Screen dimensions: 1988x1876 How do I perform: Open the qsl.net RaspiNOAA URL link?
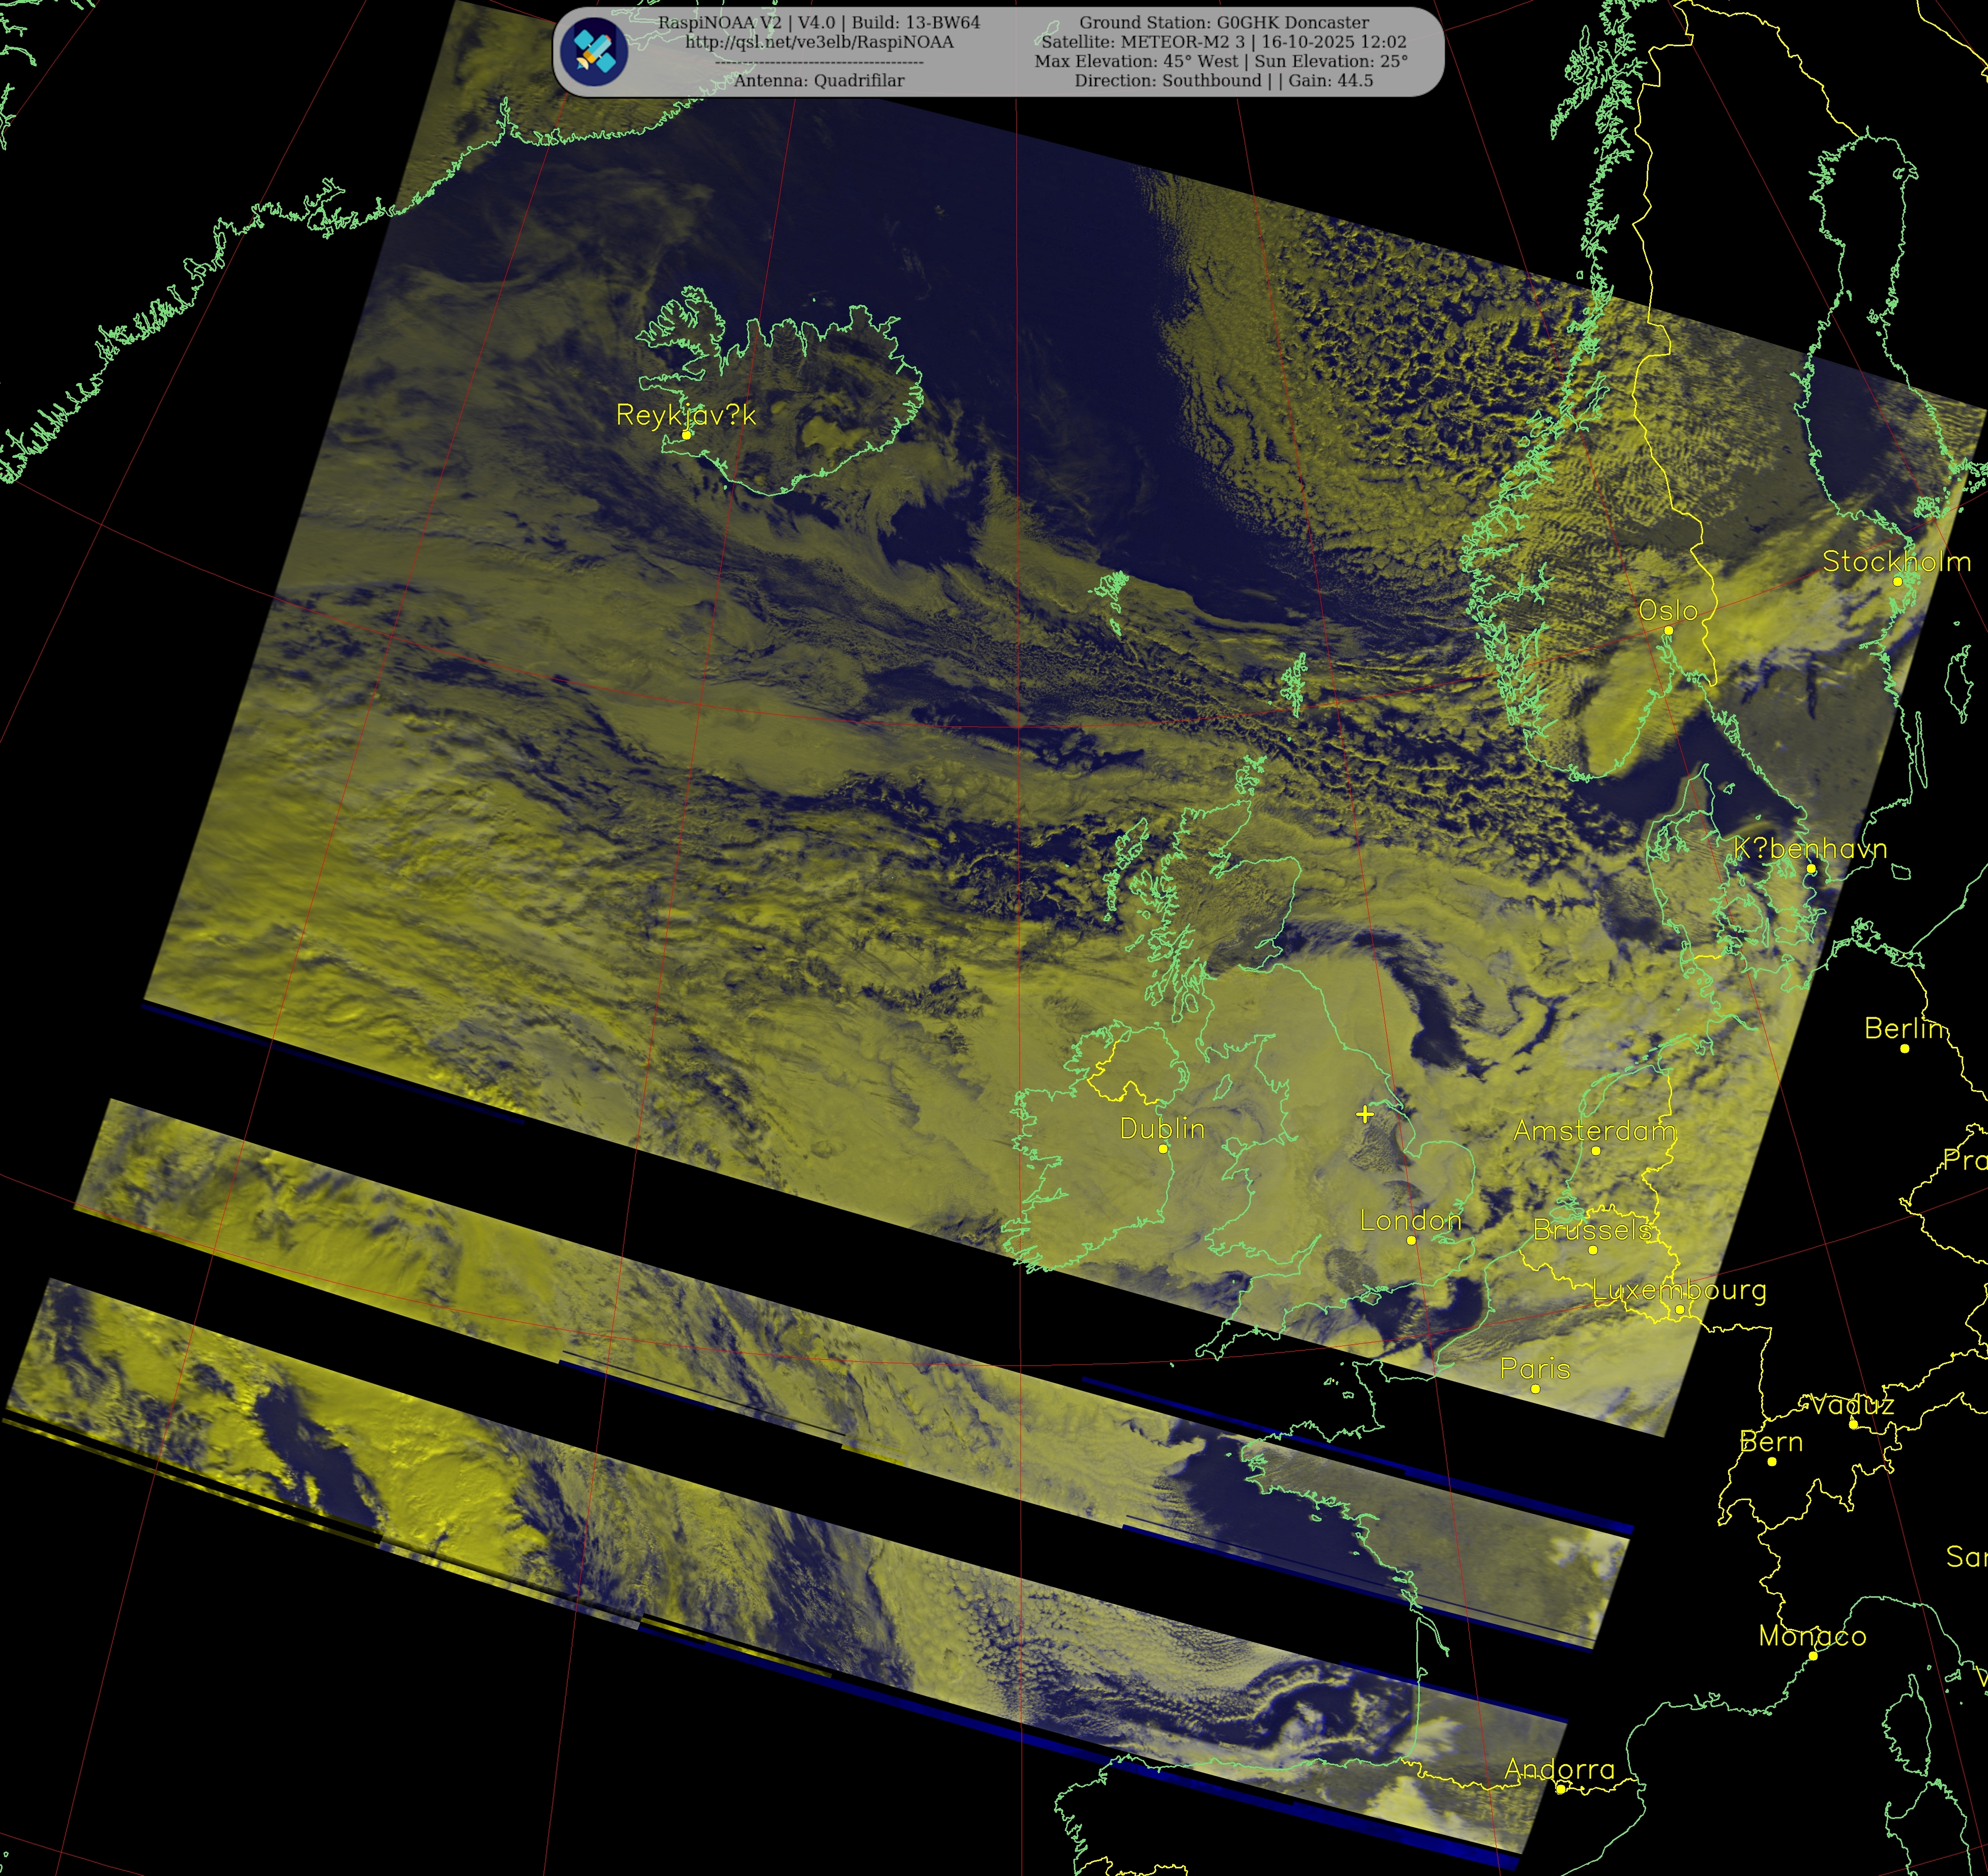tap(819, 42)
